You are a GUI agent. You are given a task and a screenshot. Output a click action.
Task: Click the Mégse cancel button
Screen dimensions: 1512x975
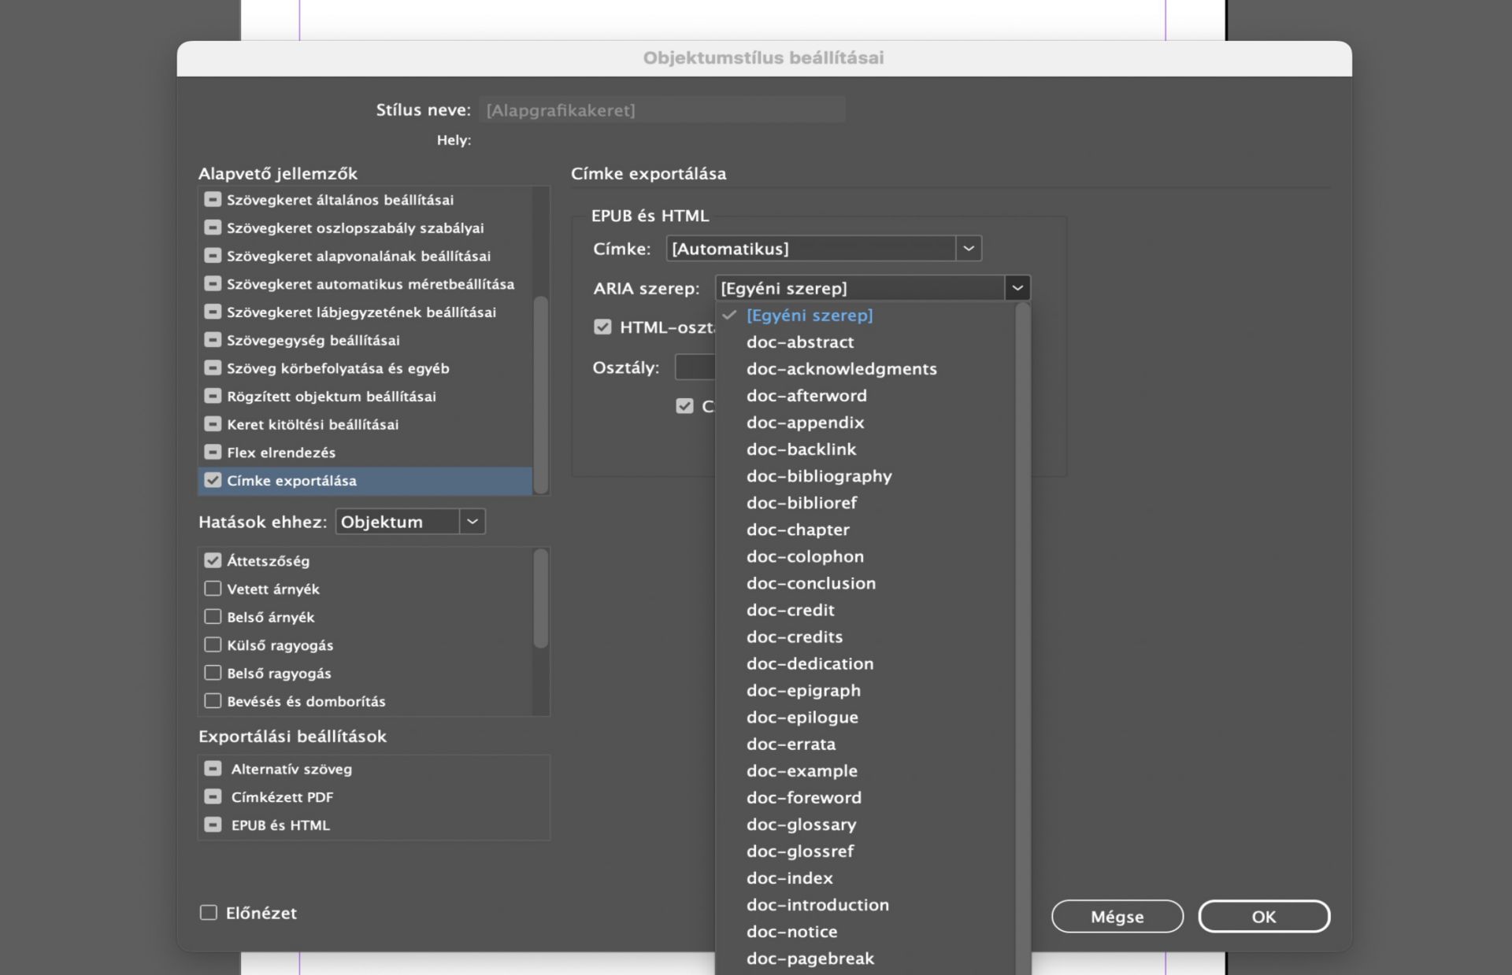[x=1117, y=917]
